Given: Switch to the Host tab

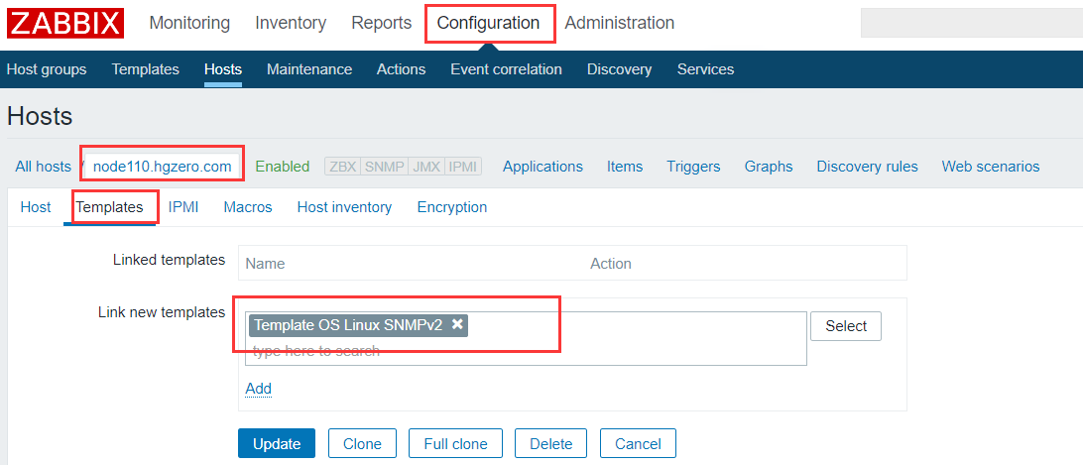Looking at the screenshot, I should coord(36,207).
